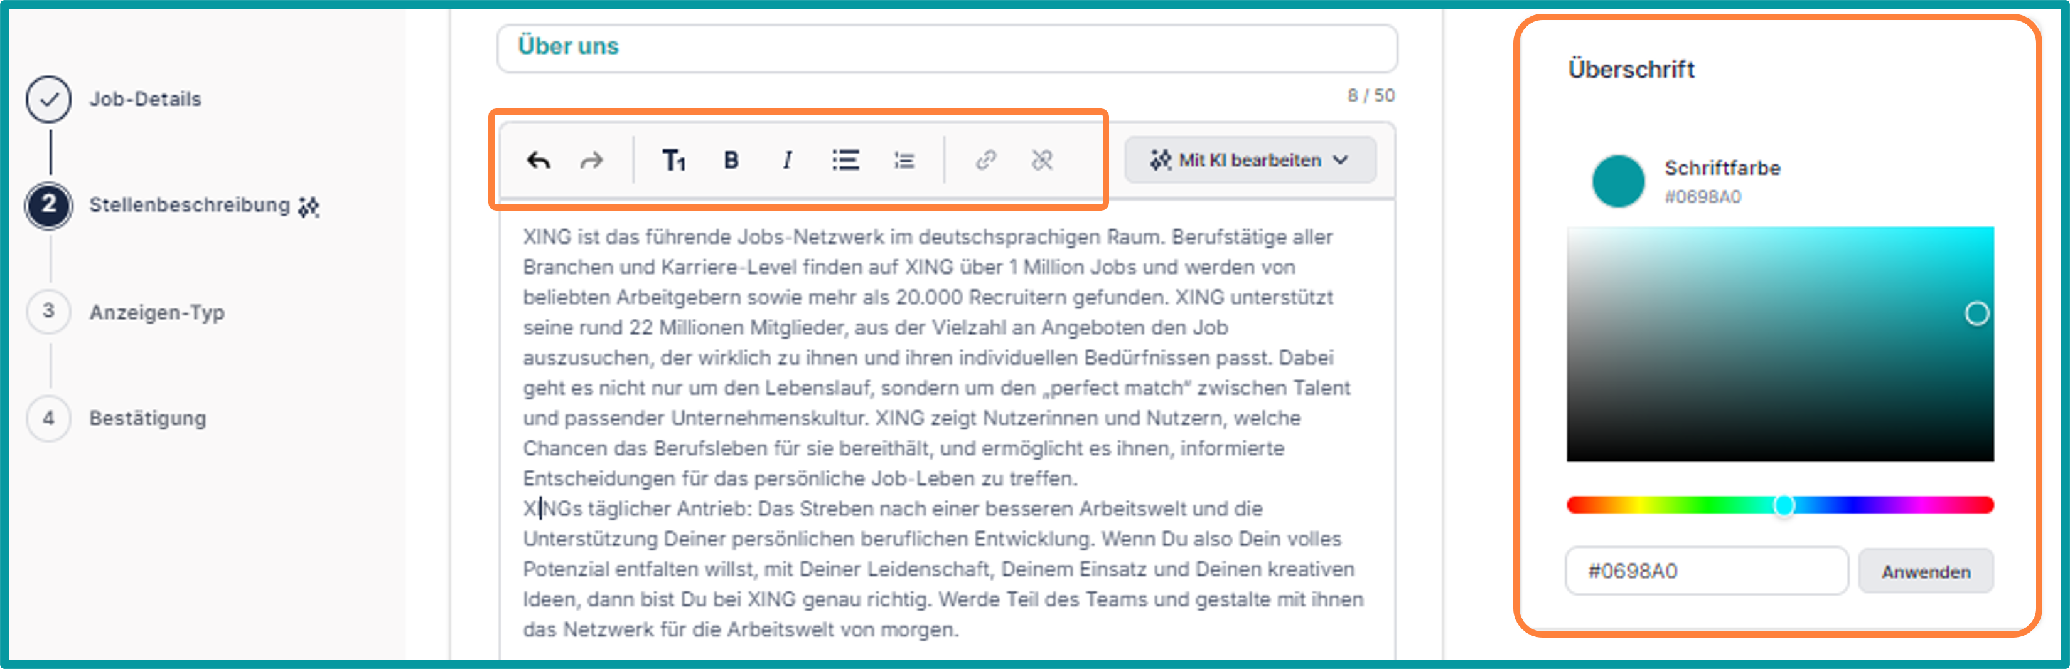Open the 'Mit KI bearbeiten' dropdown
The height and width of the screenshot is (669, 2070).
tap(1249, 159)
